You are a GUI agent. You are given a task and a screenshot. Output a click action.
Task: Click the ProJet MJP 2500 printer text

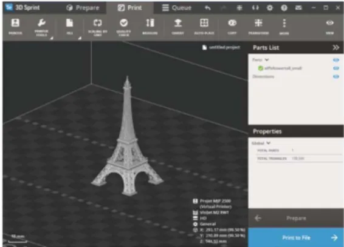[215, 204]
